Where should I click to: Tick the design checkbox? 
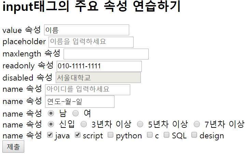(194, 135)
